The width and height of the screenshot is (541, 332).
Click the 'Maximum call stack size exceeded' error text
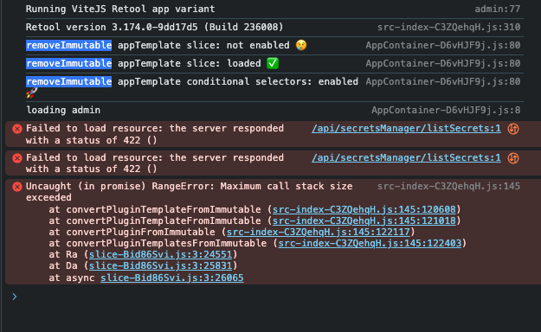pyautogui.click(x=189, y=192)
